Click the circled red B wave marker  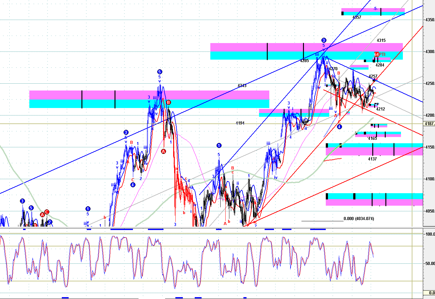[x=169, y=102]
